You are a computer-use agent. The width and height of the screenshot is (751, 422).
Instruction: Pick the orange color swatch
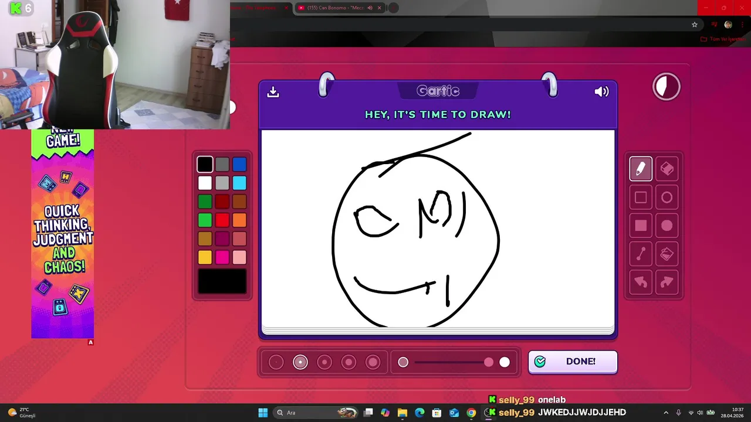click(239, 220)
